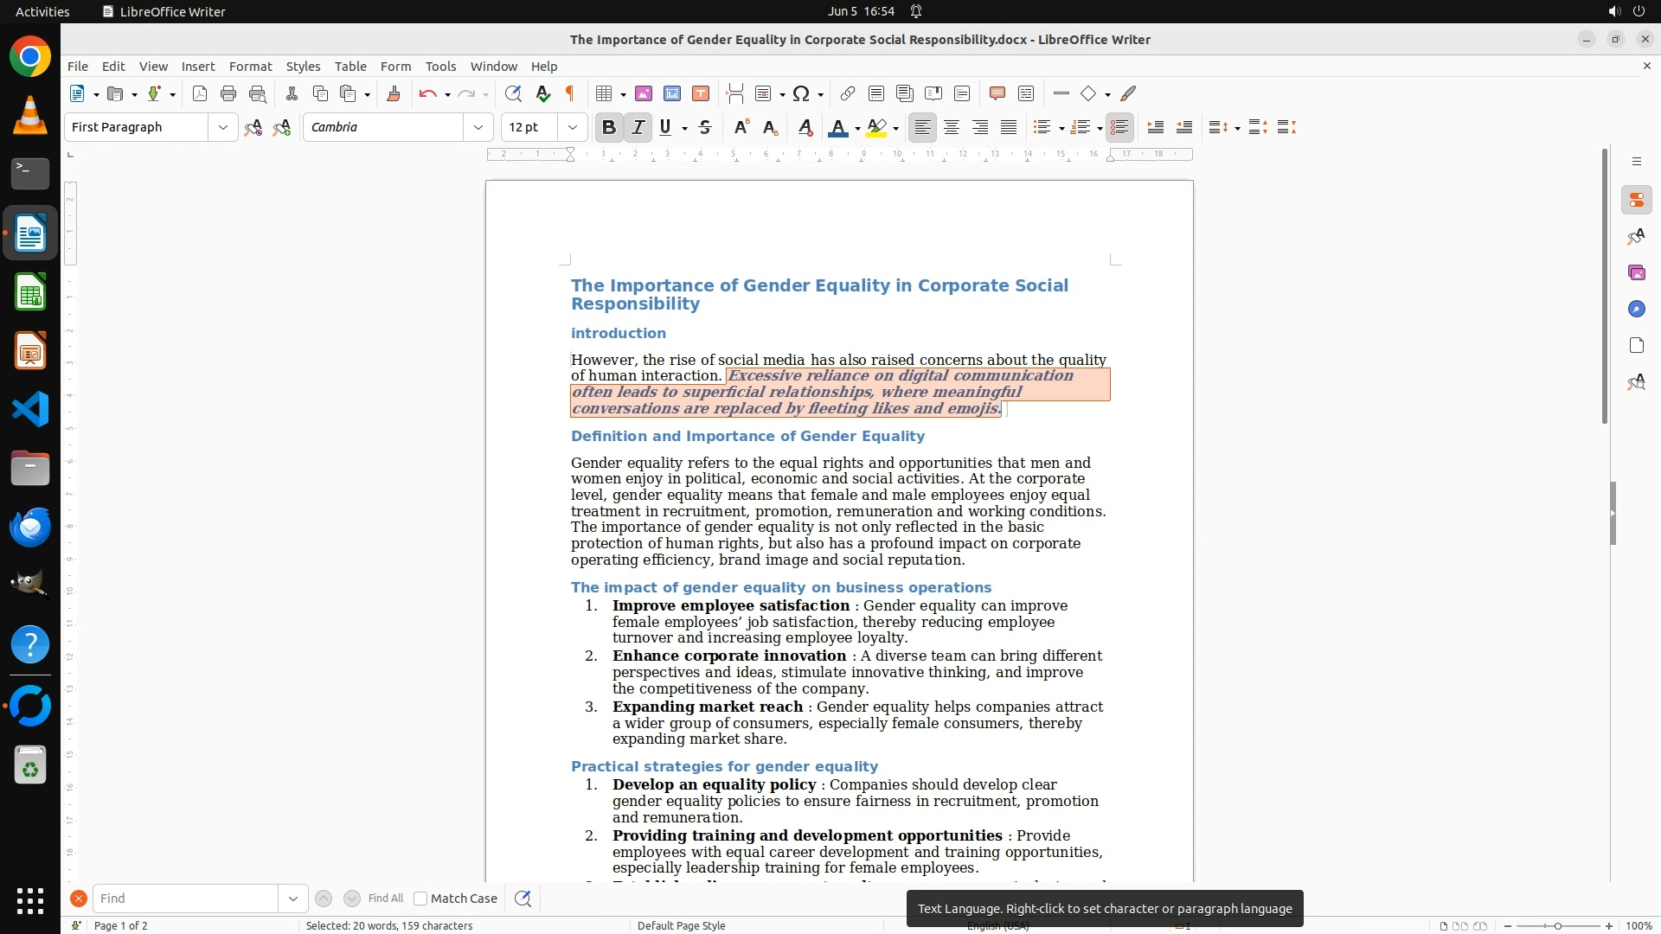Screen dimensions: 1661x934
Task: Click the Export as PDF icon
Action: click(x=200, y=93)
